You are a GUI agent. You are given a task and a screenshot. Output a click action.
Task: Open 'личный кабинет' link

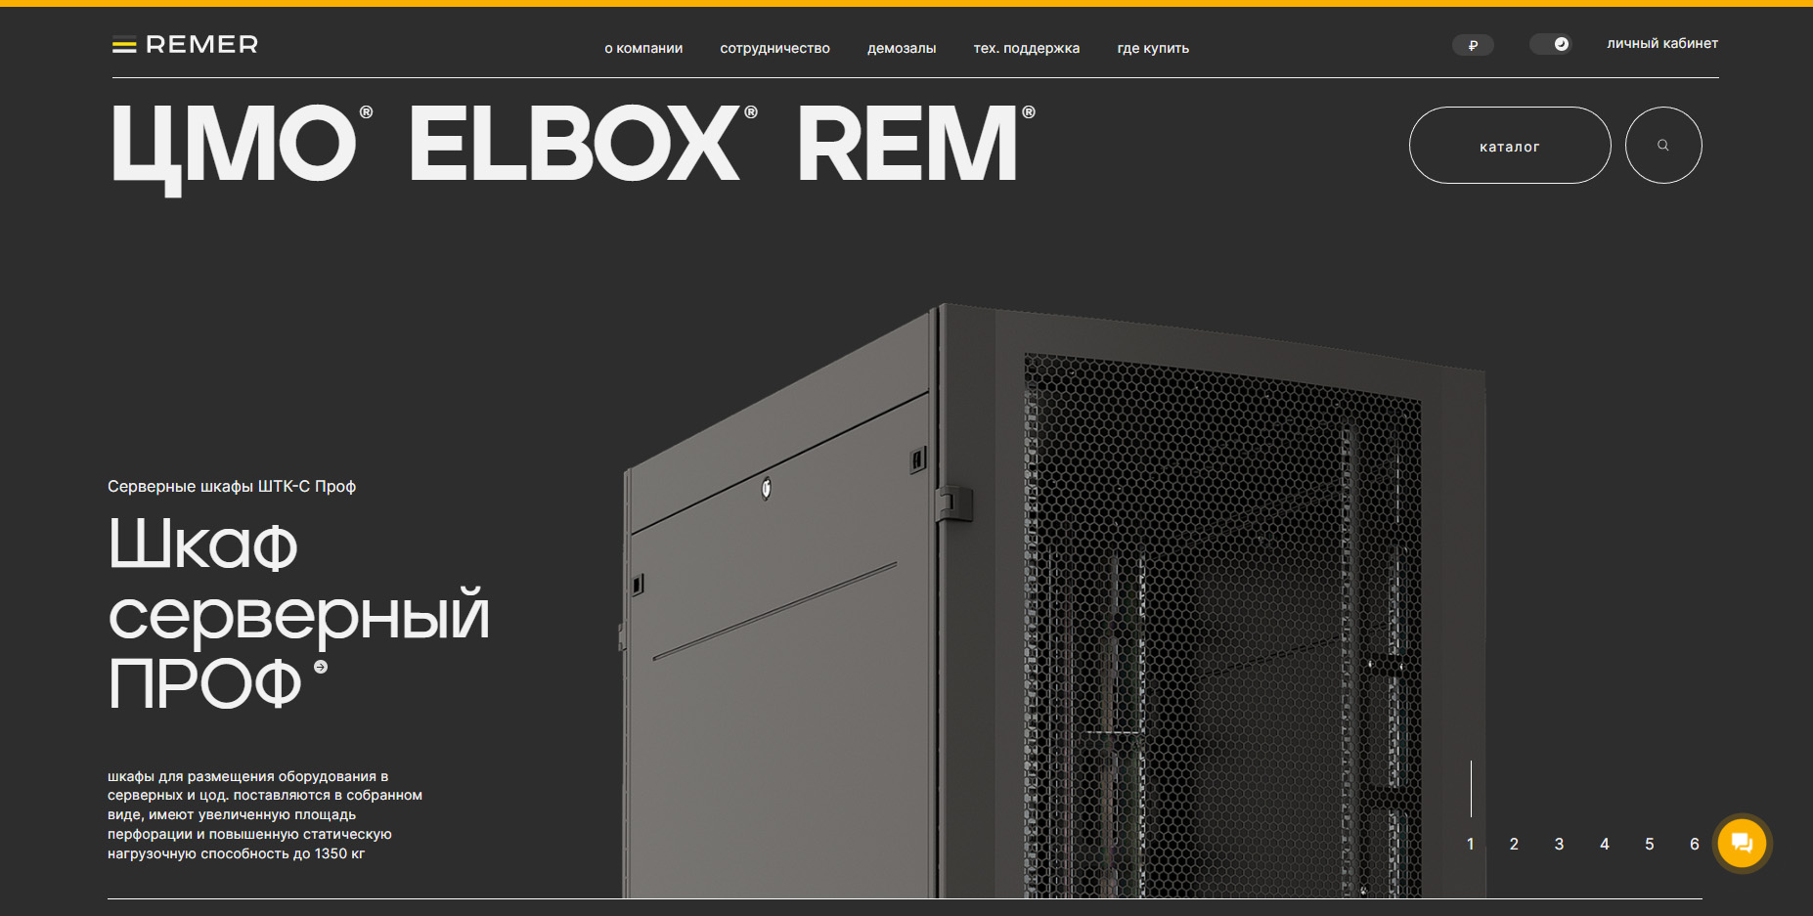pos(1662,43)
